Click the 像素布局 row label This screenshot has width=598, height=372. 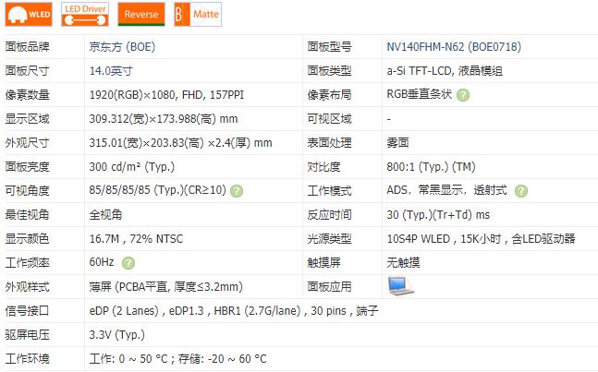pos(329,95)
